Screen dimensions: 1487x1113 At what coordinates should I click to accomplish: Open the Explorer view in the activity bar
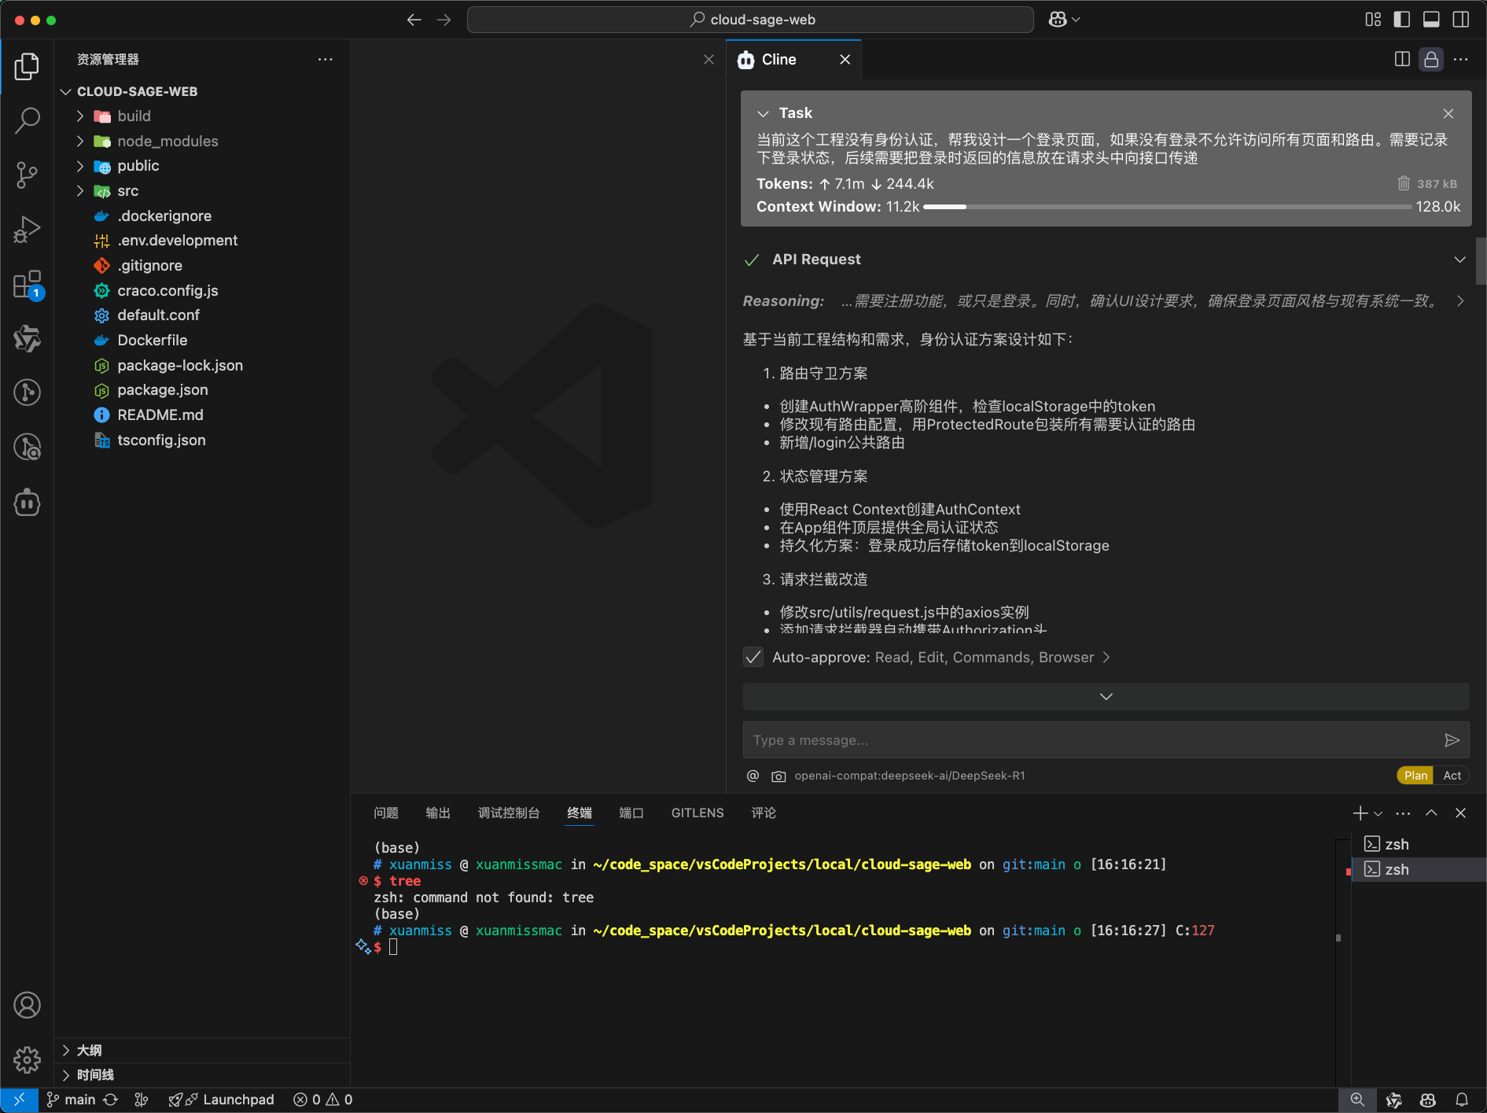click(x=27, y=67)
